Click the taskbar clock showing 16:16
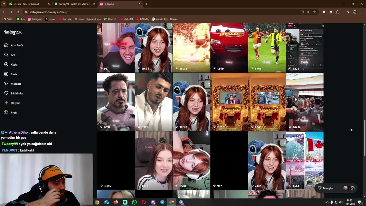This screenshot has height=206, width=366. tap(349, 202)
